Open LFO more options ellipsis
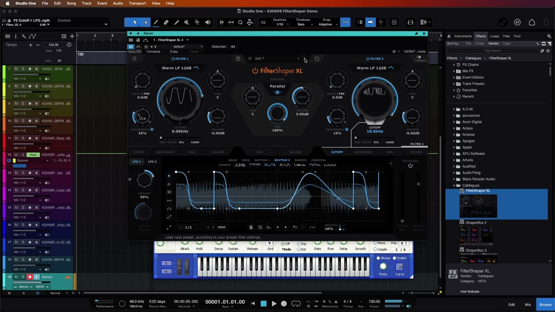Viewport: 555px width, 312px height. (312, 227)
